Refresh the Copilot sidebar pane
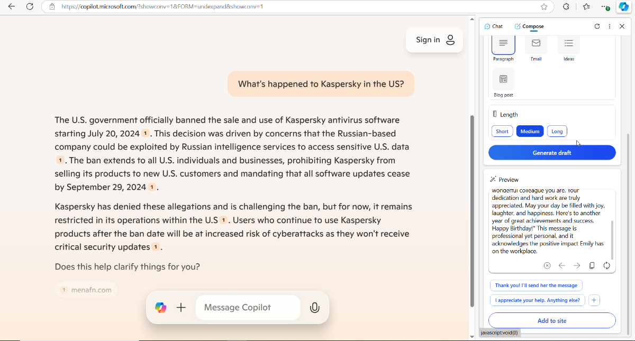The image size is (635, 341). 597,26
